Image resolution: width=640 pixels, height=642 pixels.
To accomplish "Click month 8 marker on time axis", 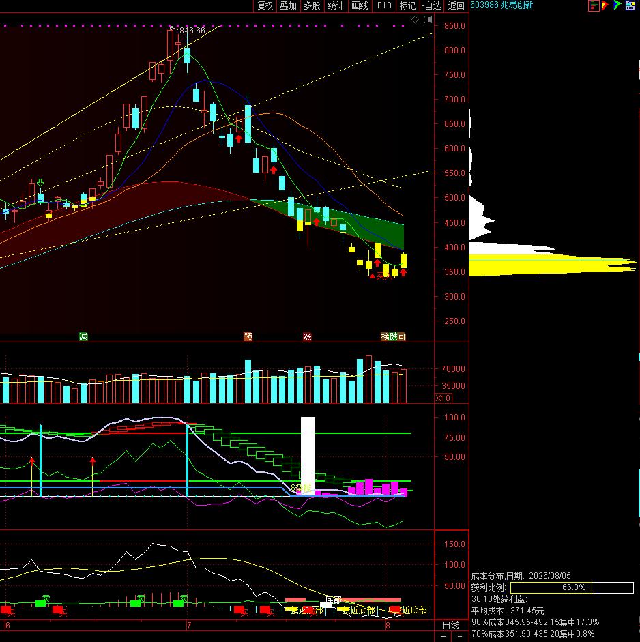I will coord(388,625).
